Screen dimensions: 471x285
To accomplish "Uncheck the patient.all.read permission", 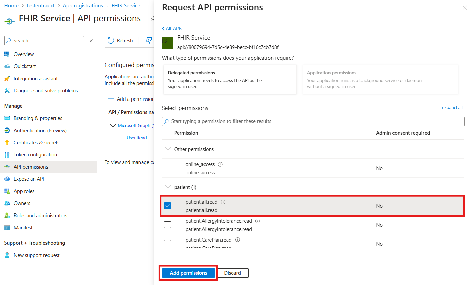I will [x=167, y=205].
